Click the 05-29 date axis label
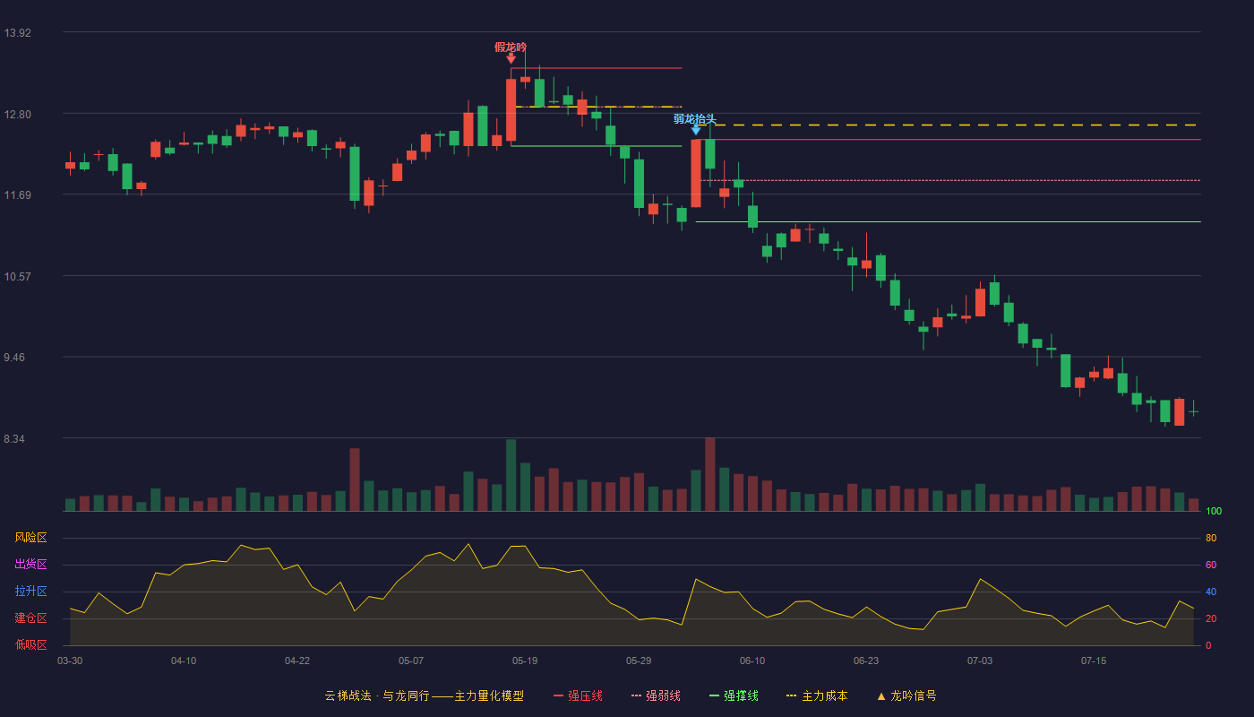 click(639, 661)
